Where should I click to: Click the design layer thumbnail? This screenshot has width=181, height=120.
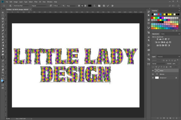click(x=157, y=71)
